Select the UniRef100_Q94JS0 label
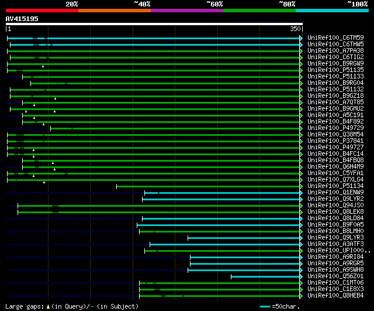Image resolution: width=374 pixels, height=311 pixels. (x=335, y=206)
